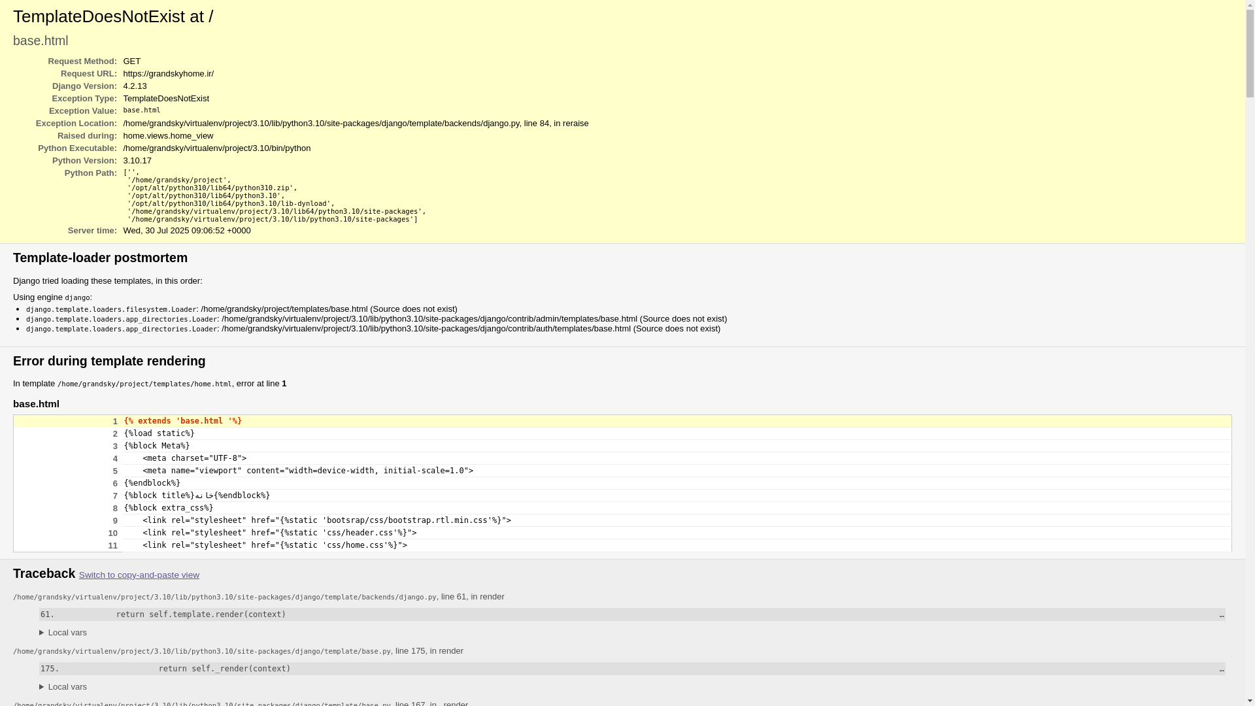Click Raised during value home.views.home_view
The width and height of the screenshot is (1255, 706).
[x=168, y=136]
